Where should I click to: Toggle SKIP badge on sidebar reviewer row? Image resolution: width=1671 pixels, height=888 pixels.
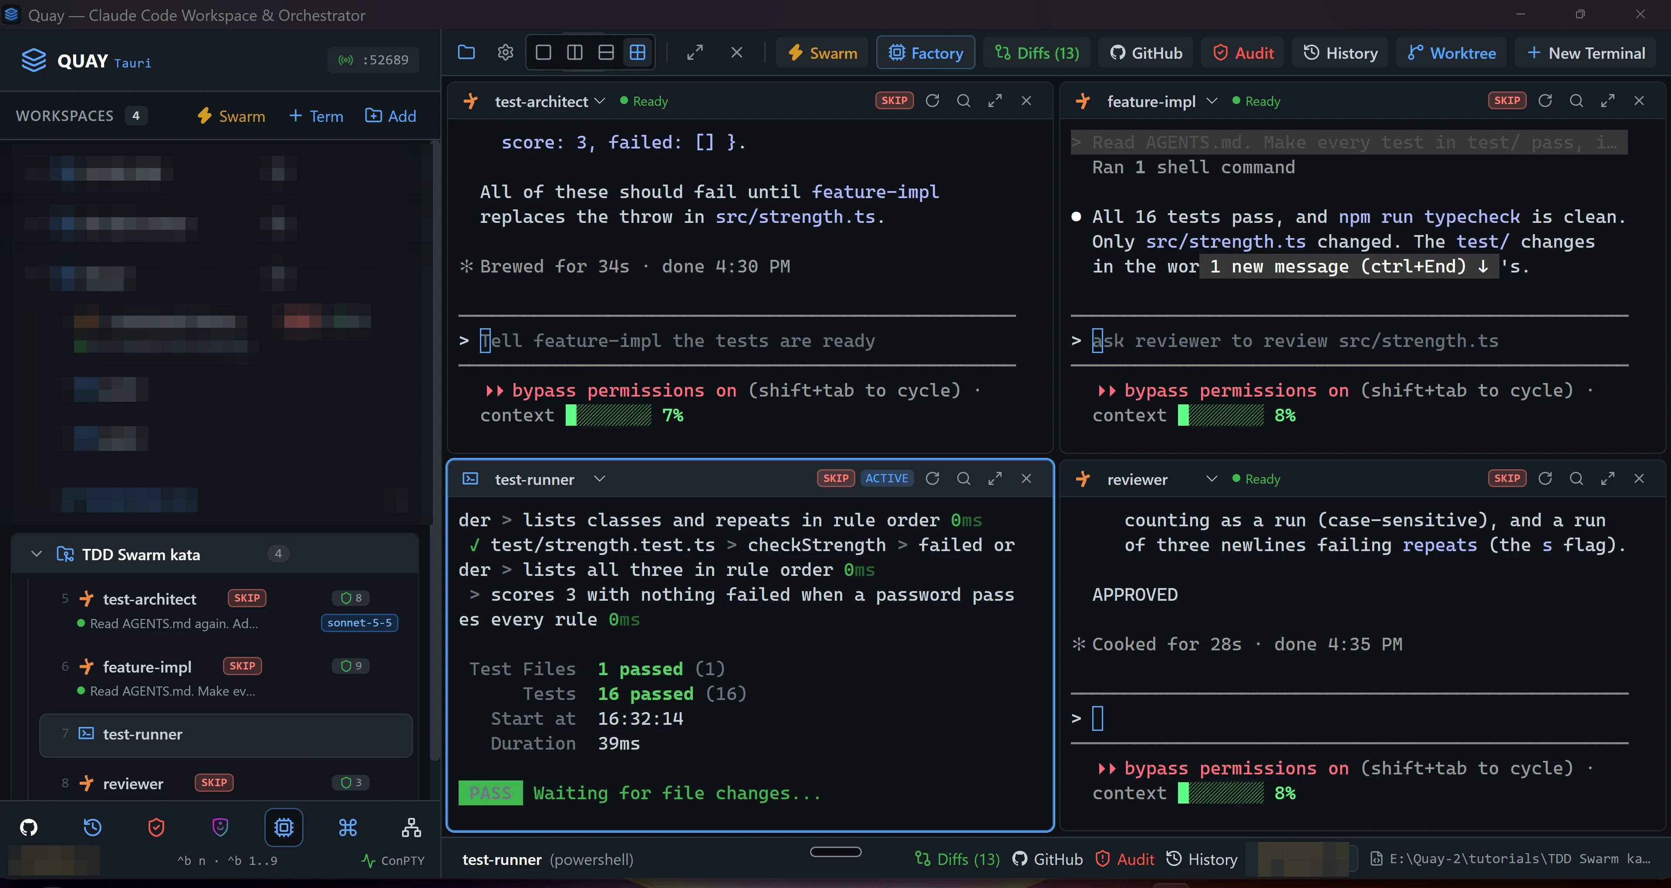click(214, 782)
